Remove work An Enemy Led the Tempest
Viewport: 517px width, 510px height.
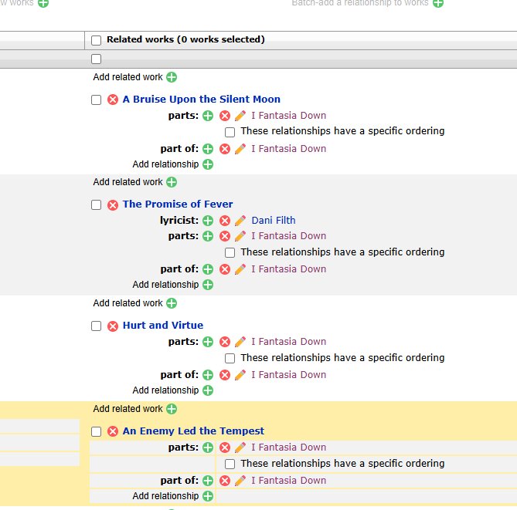[113, 431]
